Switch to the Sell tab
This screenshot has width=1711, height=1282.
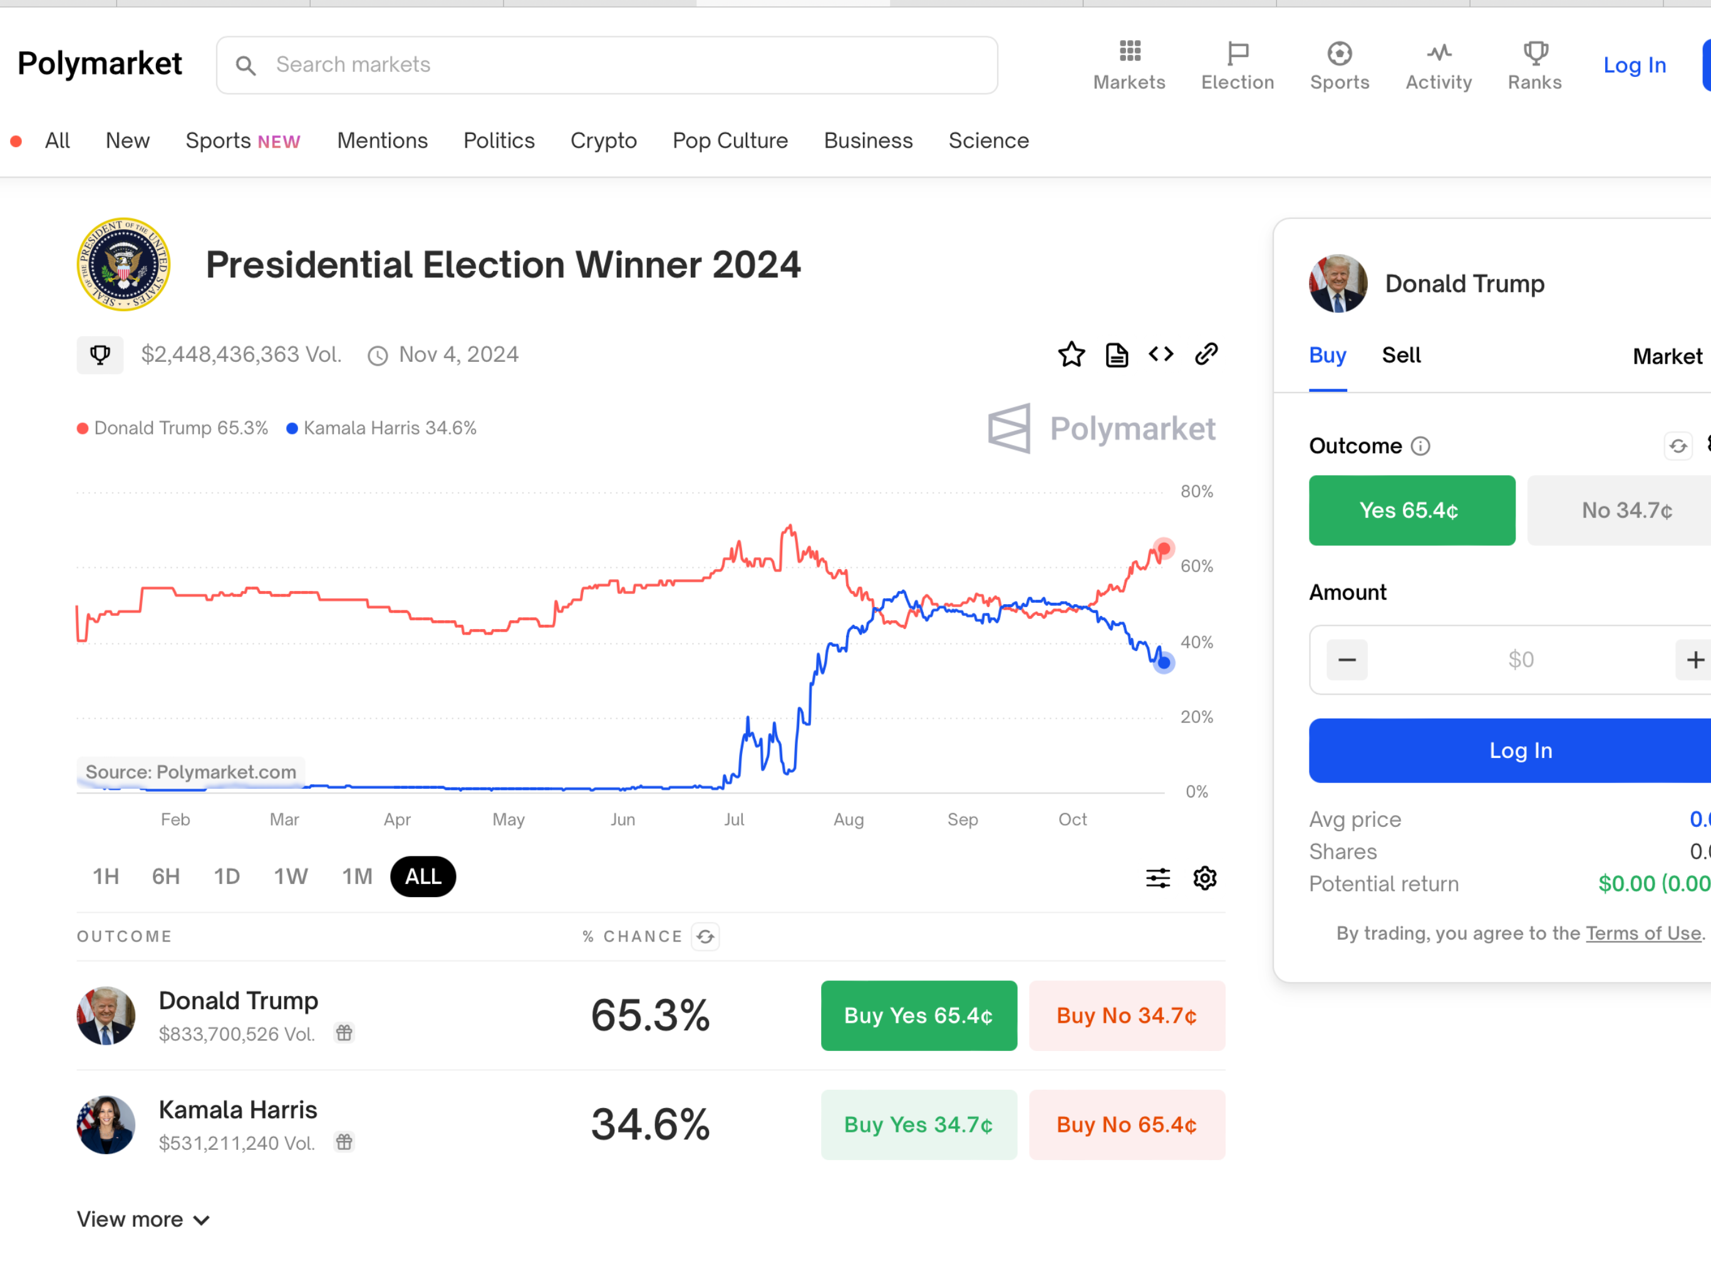pyautogui.click(x=1401, y=355)
